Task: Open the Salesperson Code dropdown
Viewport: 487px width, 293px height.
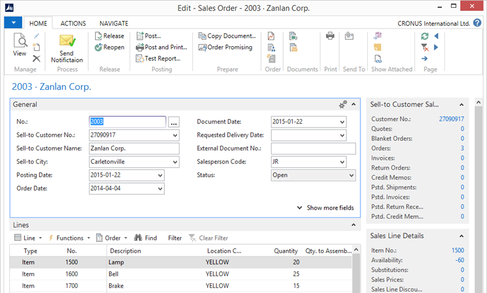Action: click(342, 162)
